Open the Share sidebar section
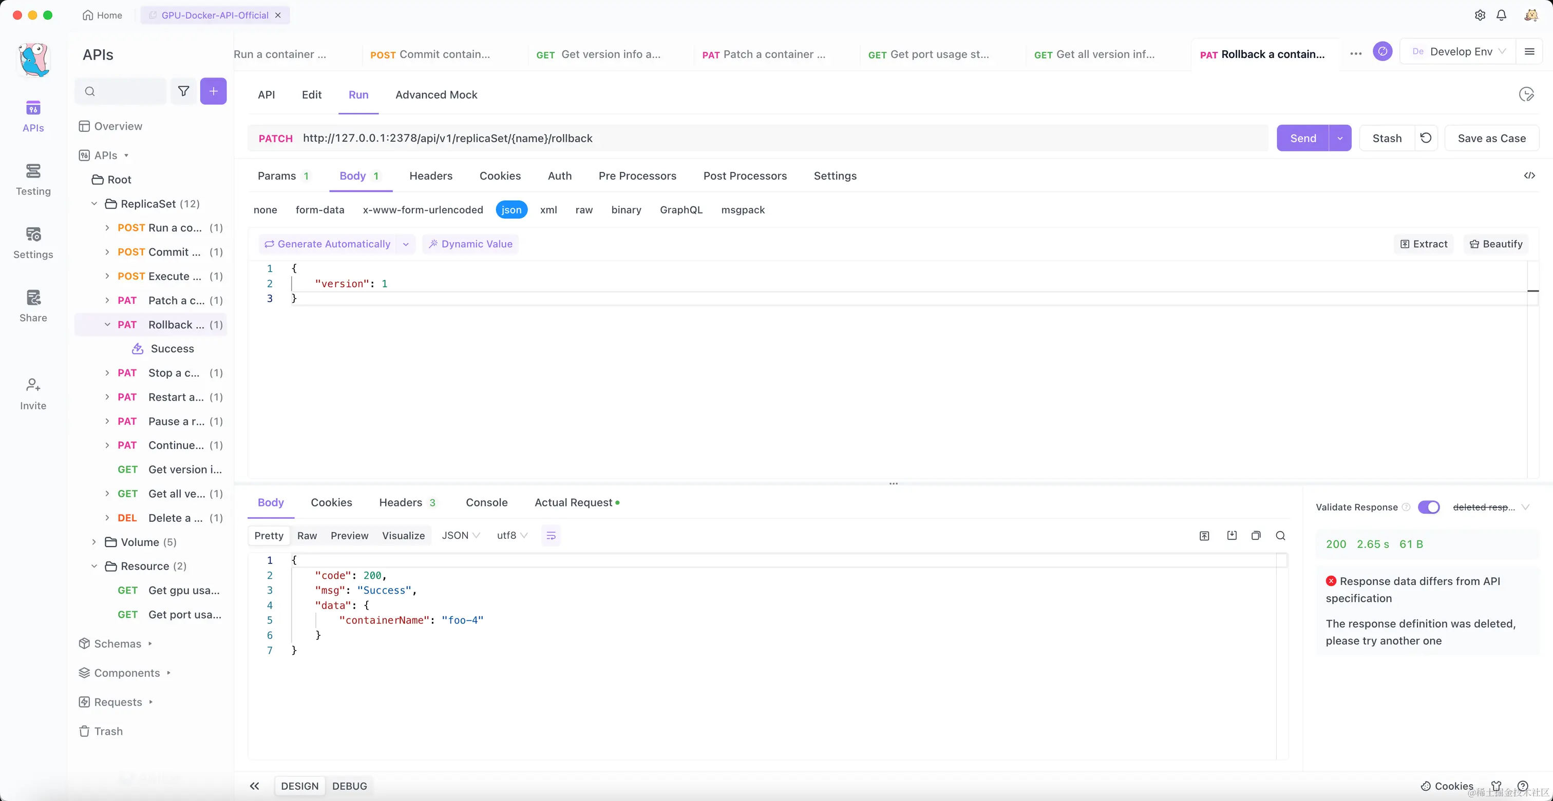Viewport: 1553px width, 801px height. pos(33,306)
